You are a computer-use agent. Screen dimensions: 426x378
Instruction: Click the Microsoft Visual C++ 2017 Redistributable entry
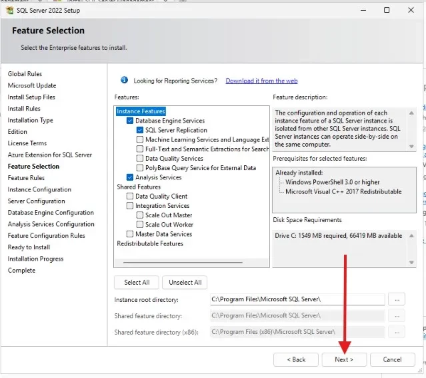click(x=343, y=191)
